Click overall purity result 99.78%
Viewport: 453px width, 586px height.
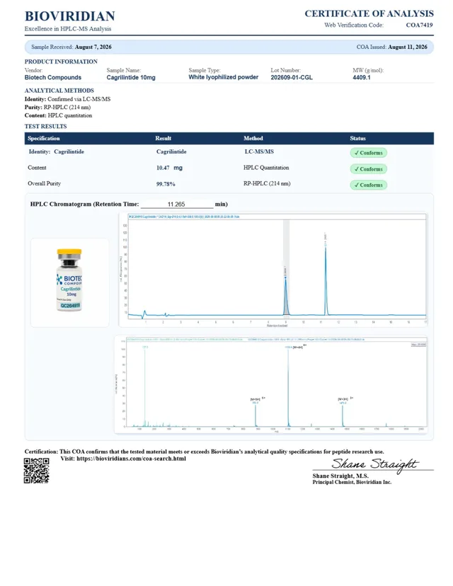[166, 184]
